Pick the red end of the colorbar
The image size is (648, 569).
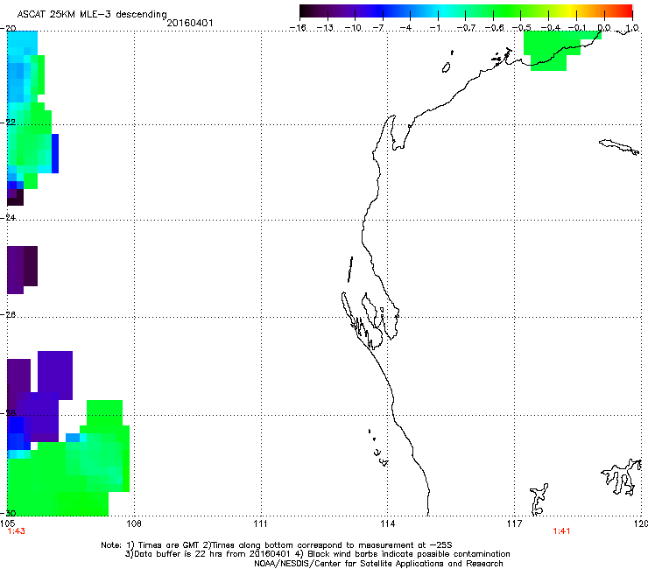click(x=626, y=11)
